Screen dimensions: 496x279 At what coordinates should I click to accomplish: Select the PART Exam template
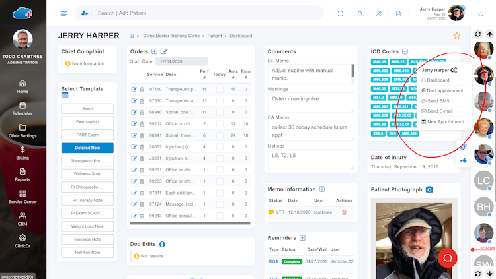[87, 135]
